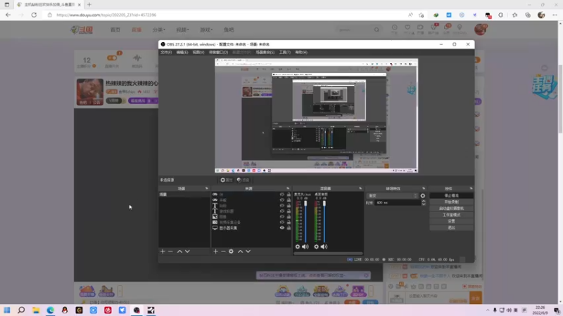The image size is (563, 316).
Task: Toggle the orange switch in Douyu stream panel
Action: click(x=112, y=58)
